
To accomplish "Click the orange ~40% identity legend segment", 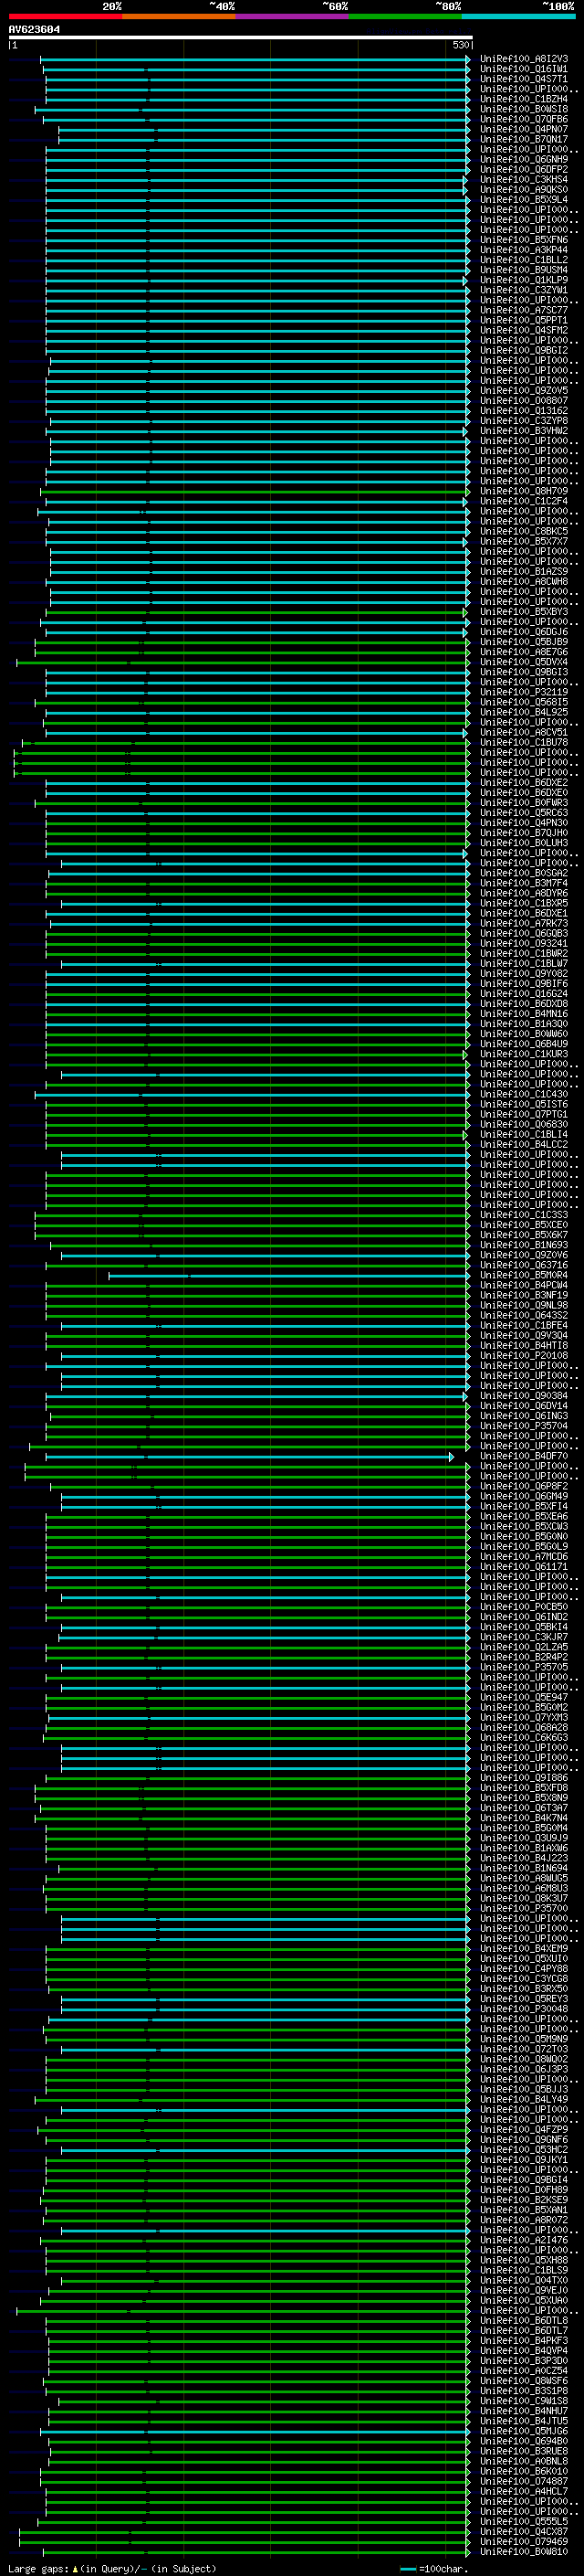I will pos(179,16).
